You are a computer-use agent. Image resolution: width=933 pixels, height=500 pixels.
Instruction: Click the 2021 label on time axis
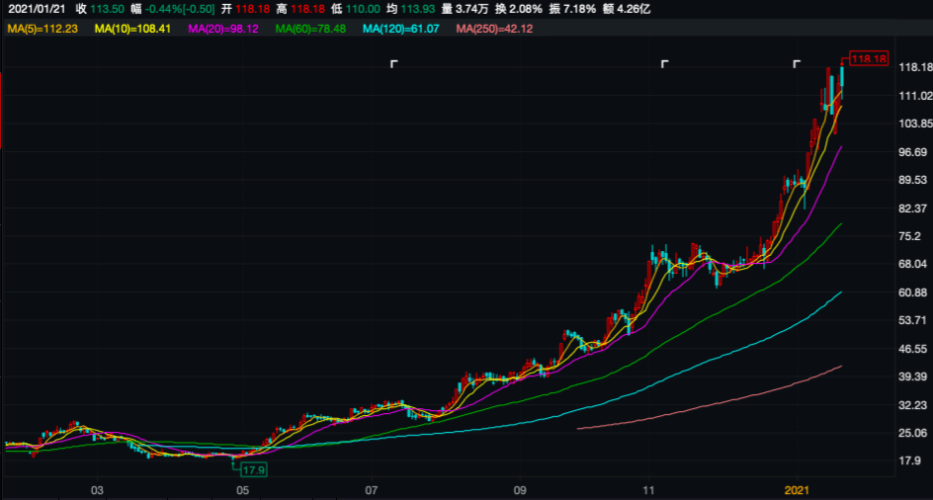click(798, 490)
